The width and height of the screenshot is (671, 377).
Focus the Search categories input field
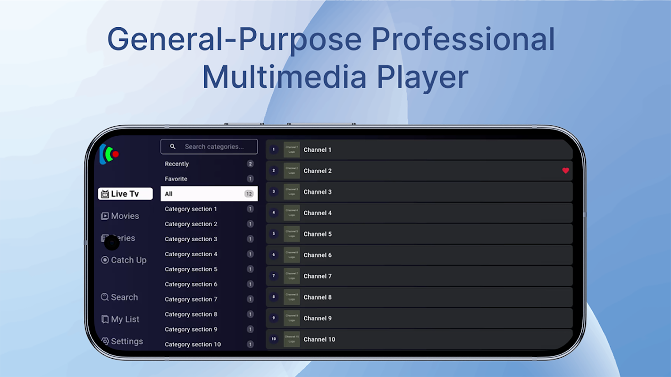[x=209, y=147]
